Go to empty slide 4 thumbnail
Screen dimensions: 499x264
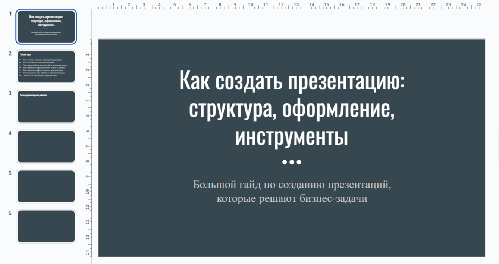click(46, 147)
